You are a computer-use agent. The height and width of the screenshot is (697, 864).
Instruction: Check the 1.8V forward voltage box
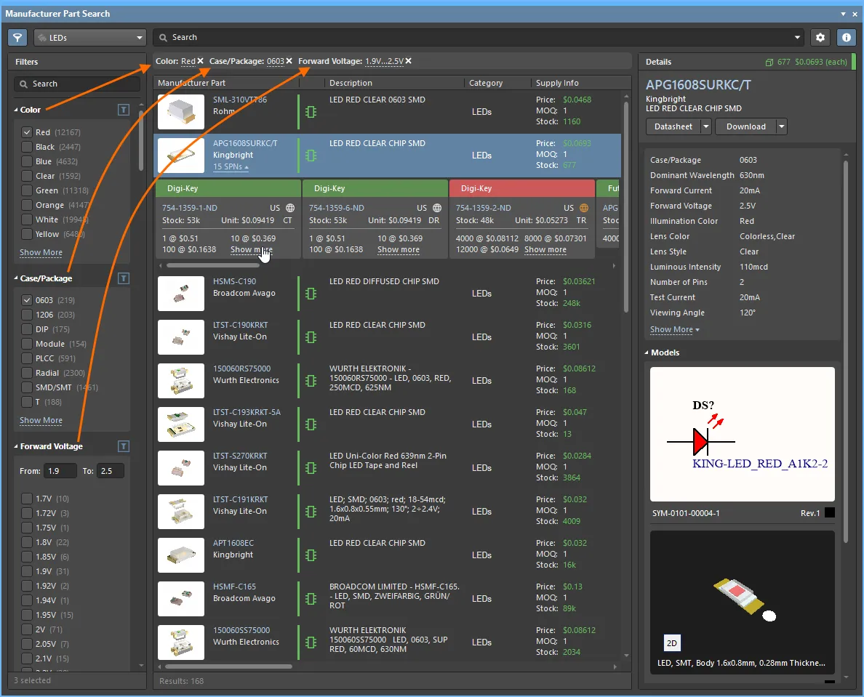tap(26, 542)
